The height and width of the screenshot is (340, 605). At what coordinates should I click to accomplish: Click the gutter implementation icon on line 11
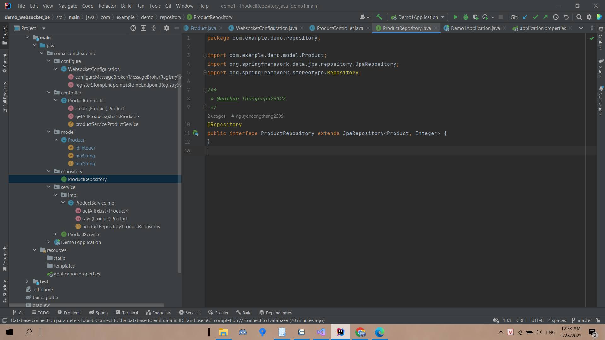pyautogui.click(x=195, y=133)
